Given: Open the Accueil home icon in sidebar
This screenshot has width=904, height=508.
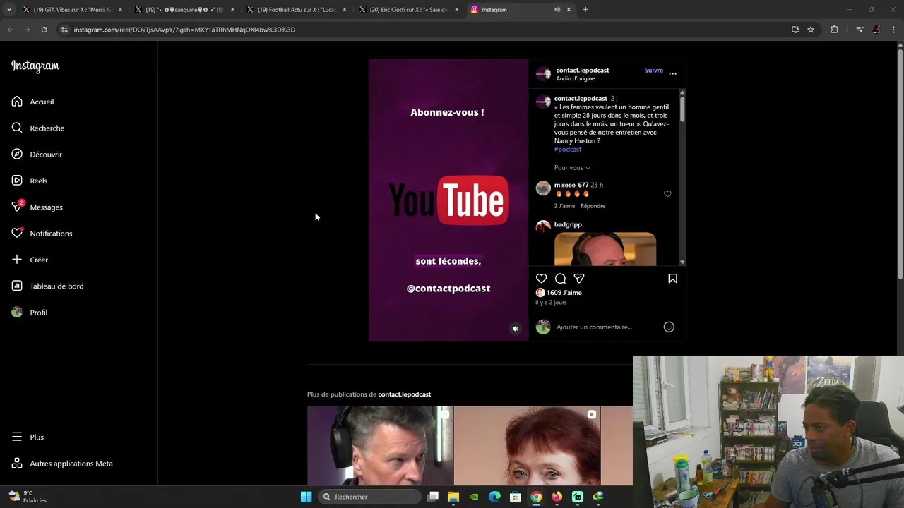Looking at the screenshot, I should tap(17, 102).
